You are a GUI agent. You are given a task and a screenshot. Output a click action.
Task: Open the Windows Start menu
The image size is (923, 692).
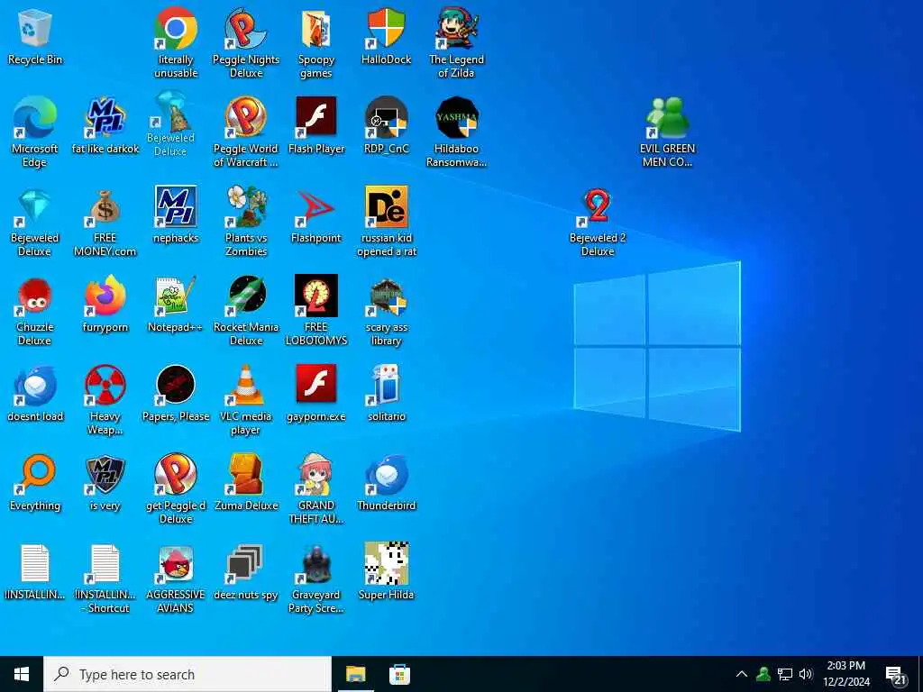click(22, 674)
